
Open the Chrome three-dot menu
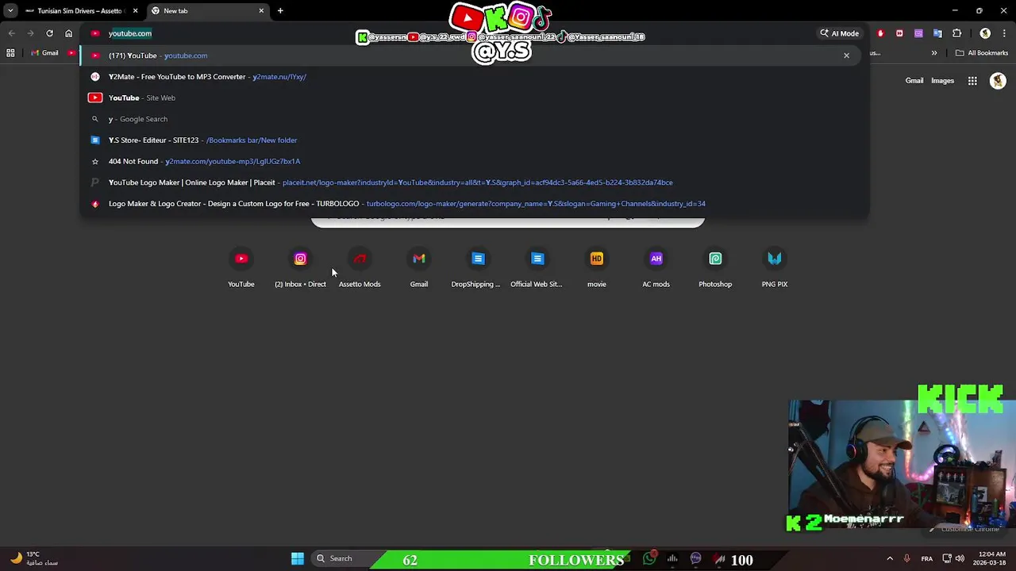pyautogui.click(x=1004, y=33)
